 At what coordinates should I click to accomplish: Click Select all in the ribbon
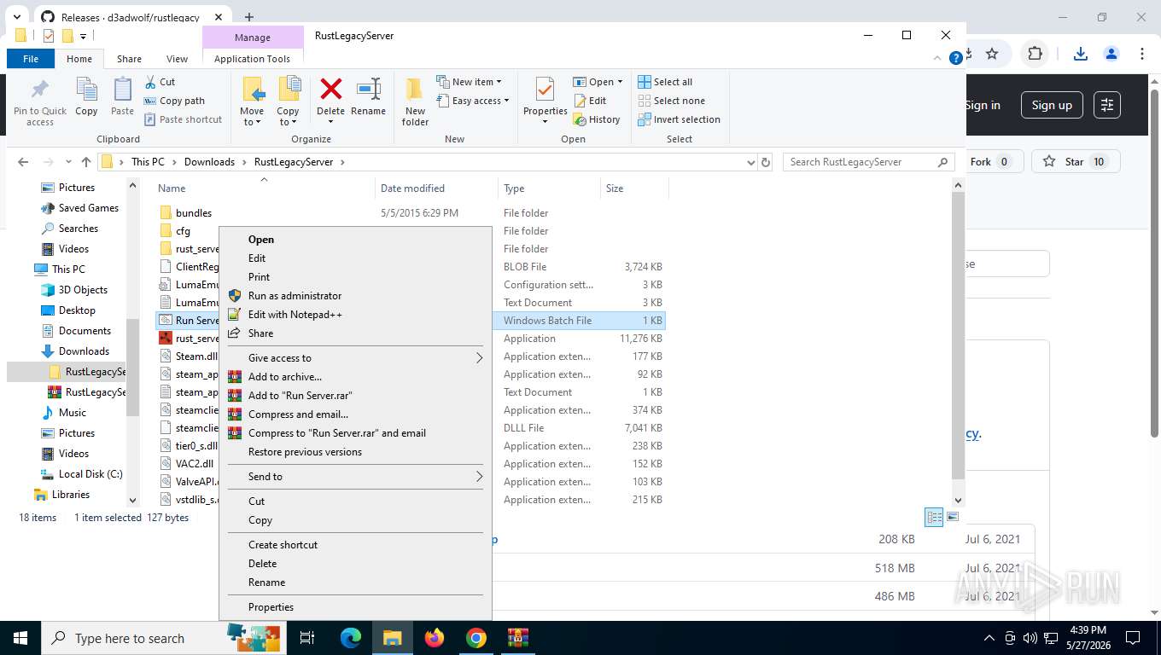(x=665, y=82)
